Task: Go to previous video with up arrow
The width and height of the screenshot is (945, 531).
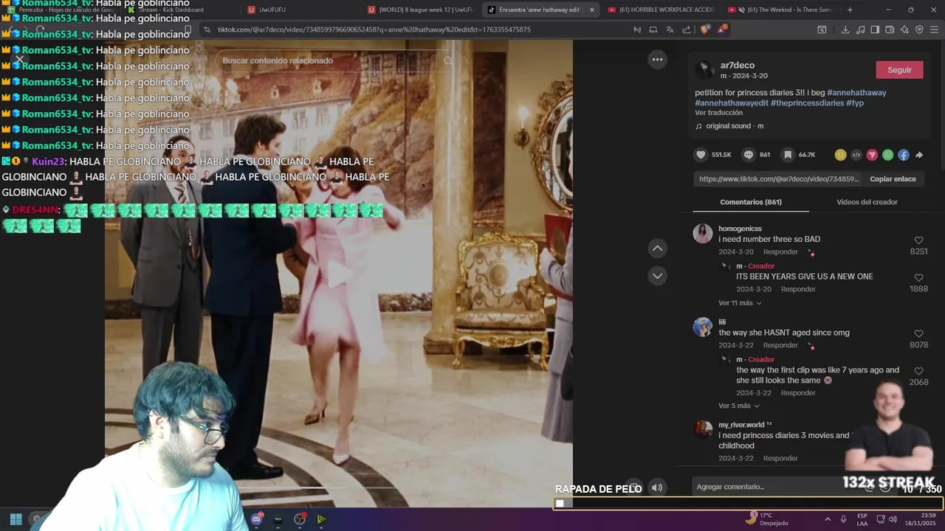Action: [x=657, y=249]
